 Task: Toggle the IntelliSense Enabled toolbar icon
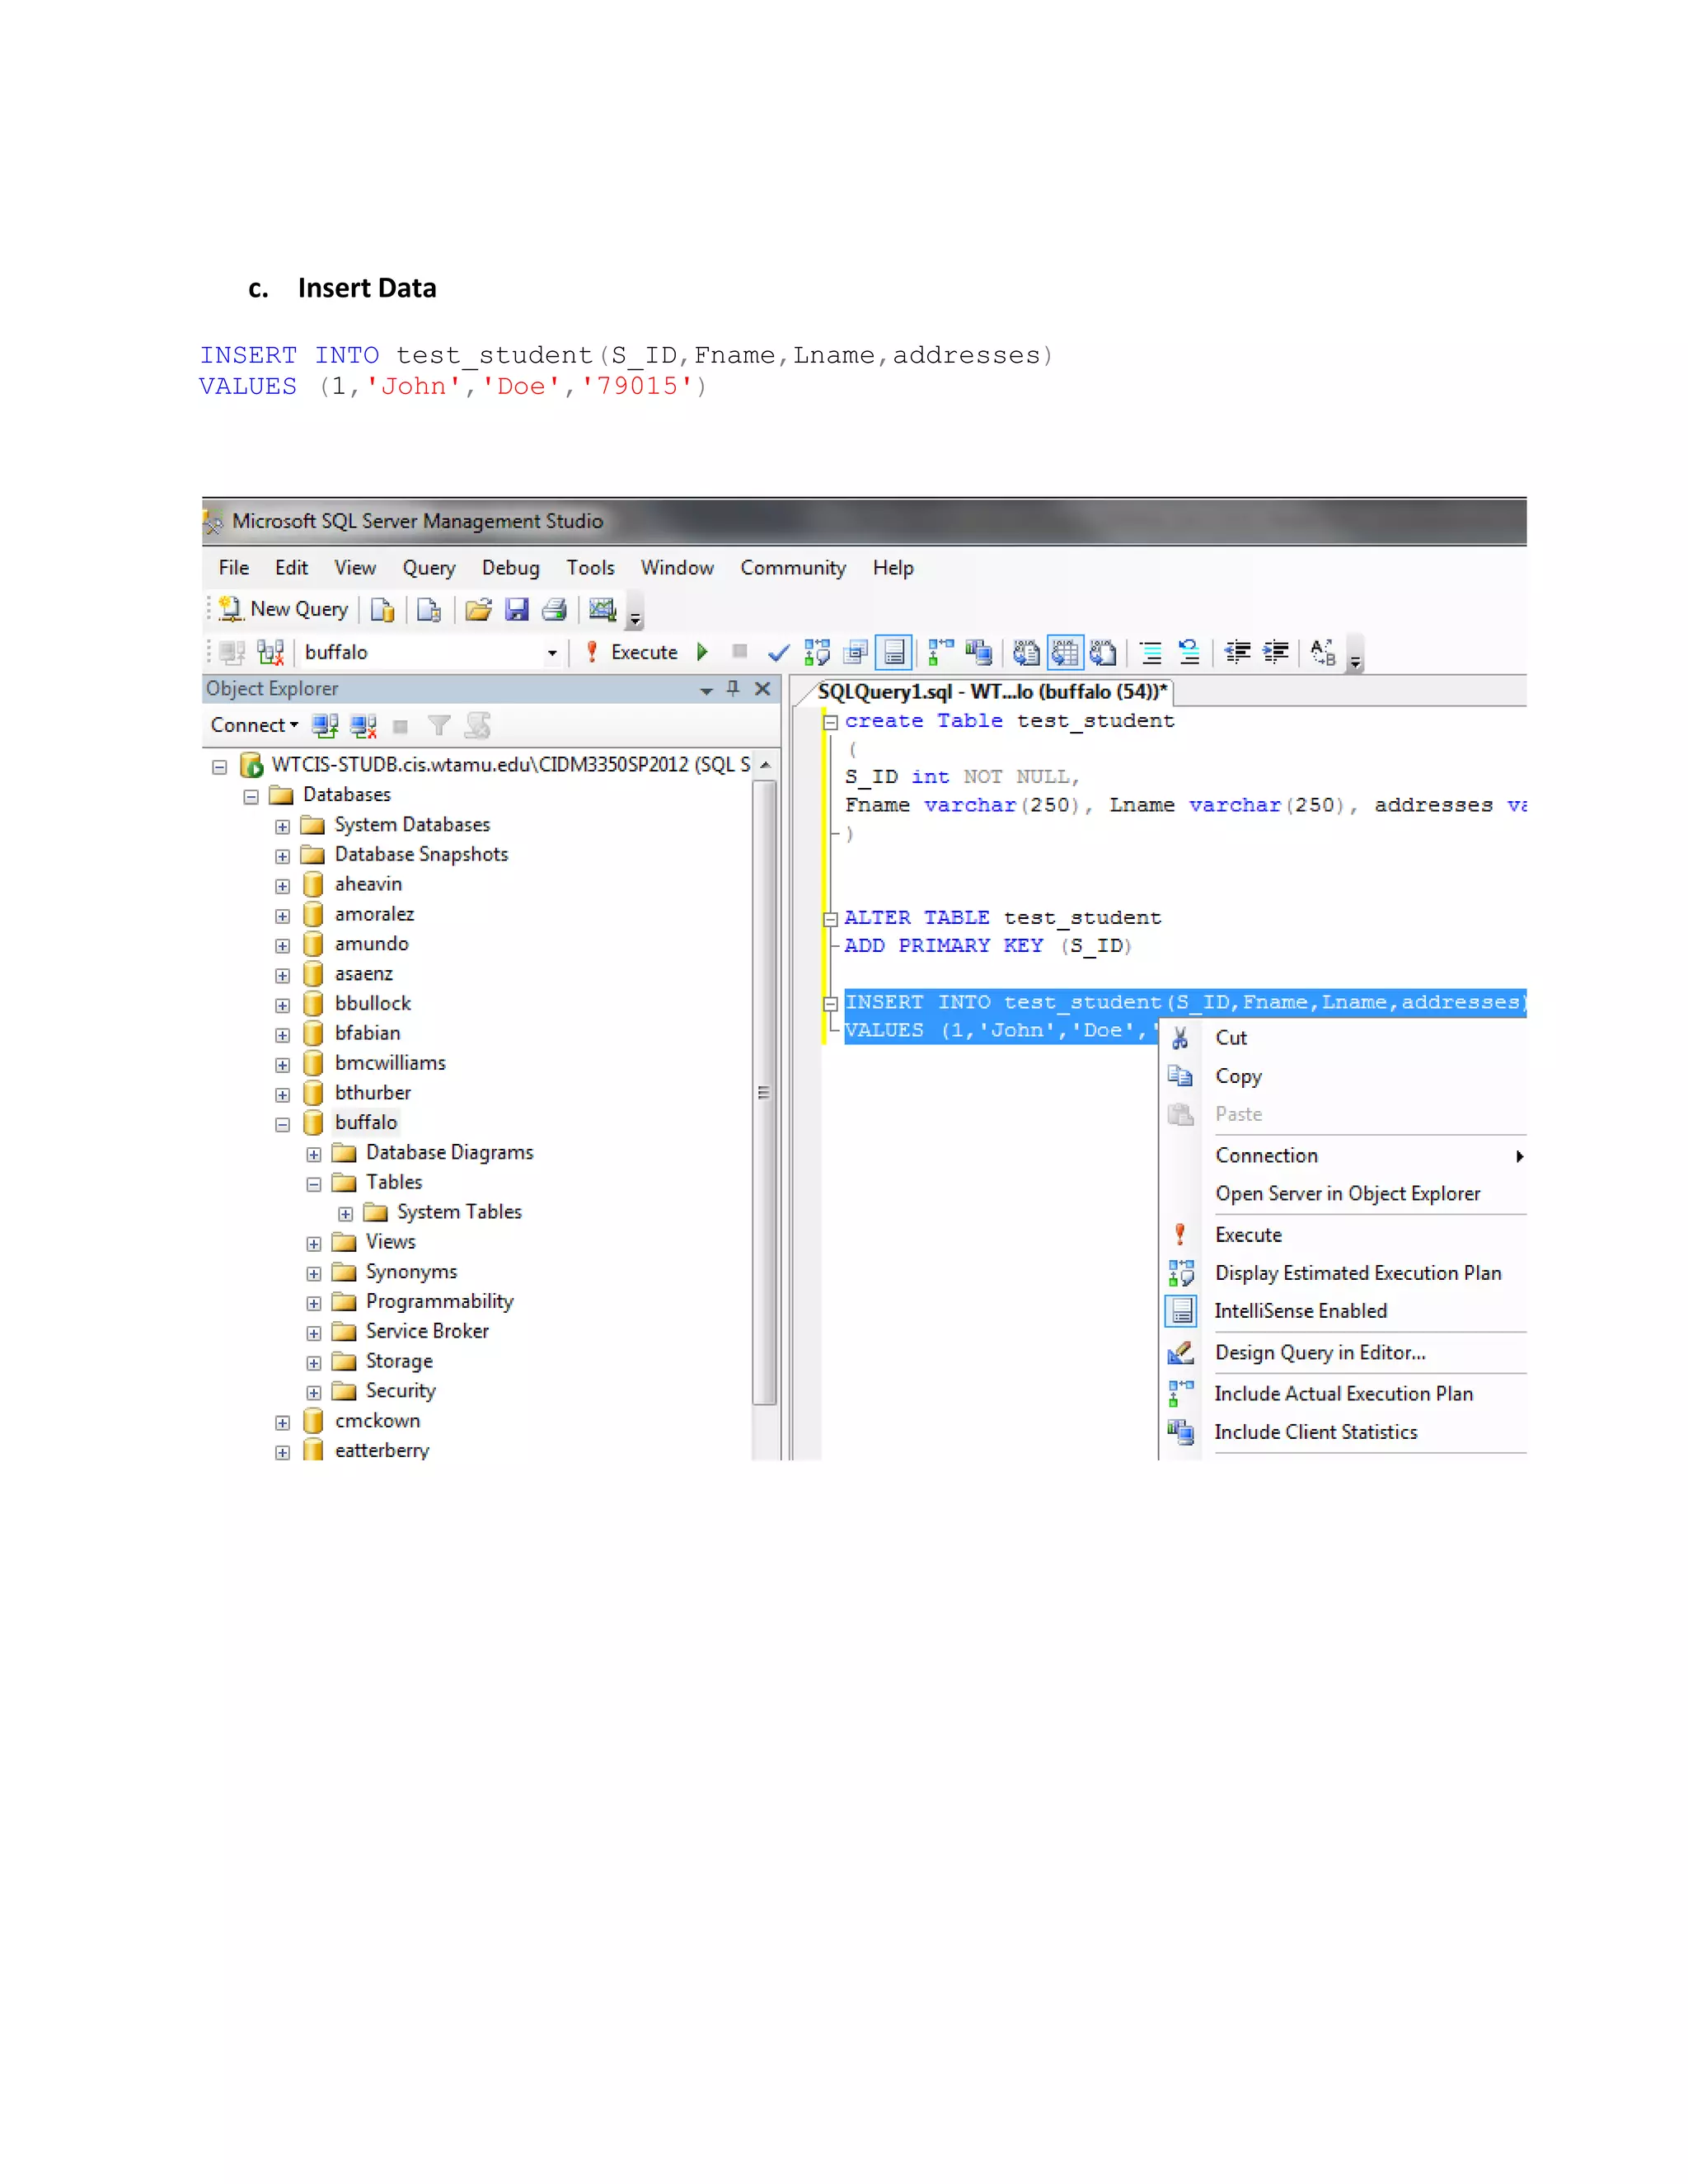(x=894, y=653)
